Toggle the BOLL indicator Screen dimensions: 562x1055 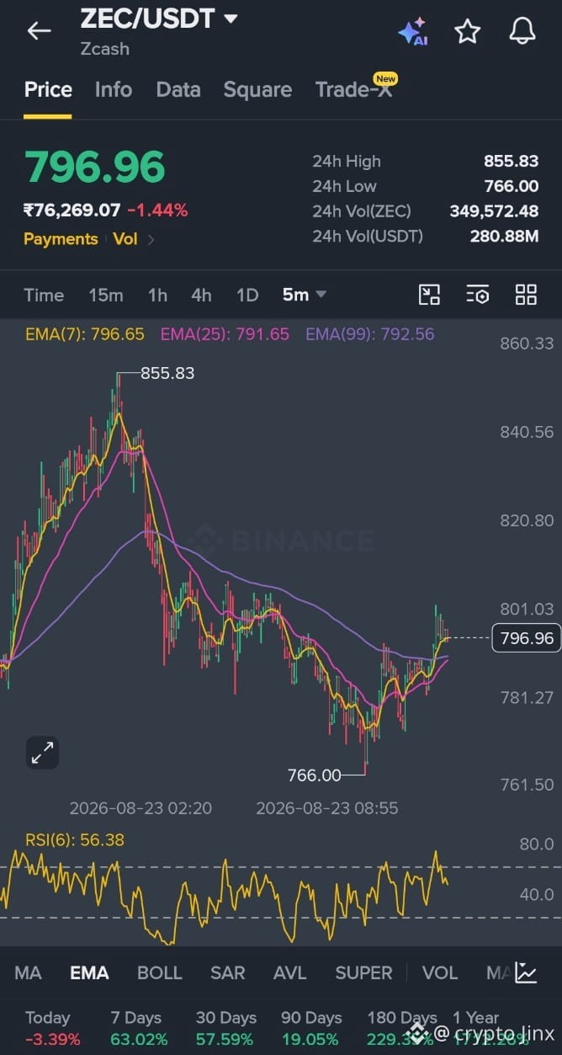tap(159, 972)
